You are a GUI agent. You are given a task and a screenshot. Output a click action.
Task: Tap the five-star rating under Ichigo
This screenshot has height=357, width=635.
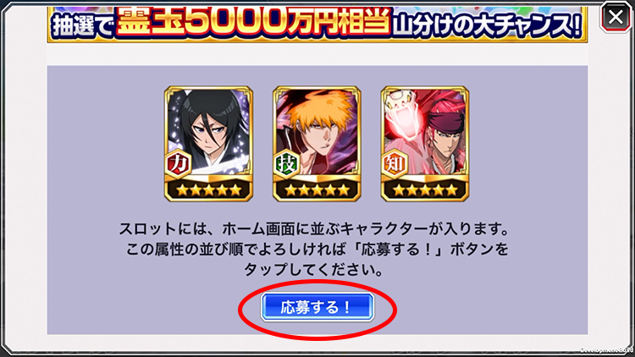click(x=317, y=189)
